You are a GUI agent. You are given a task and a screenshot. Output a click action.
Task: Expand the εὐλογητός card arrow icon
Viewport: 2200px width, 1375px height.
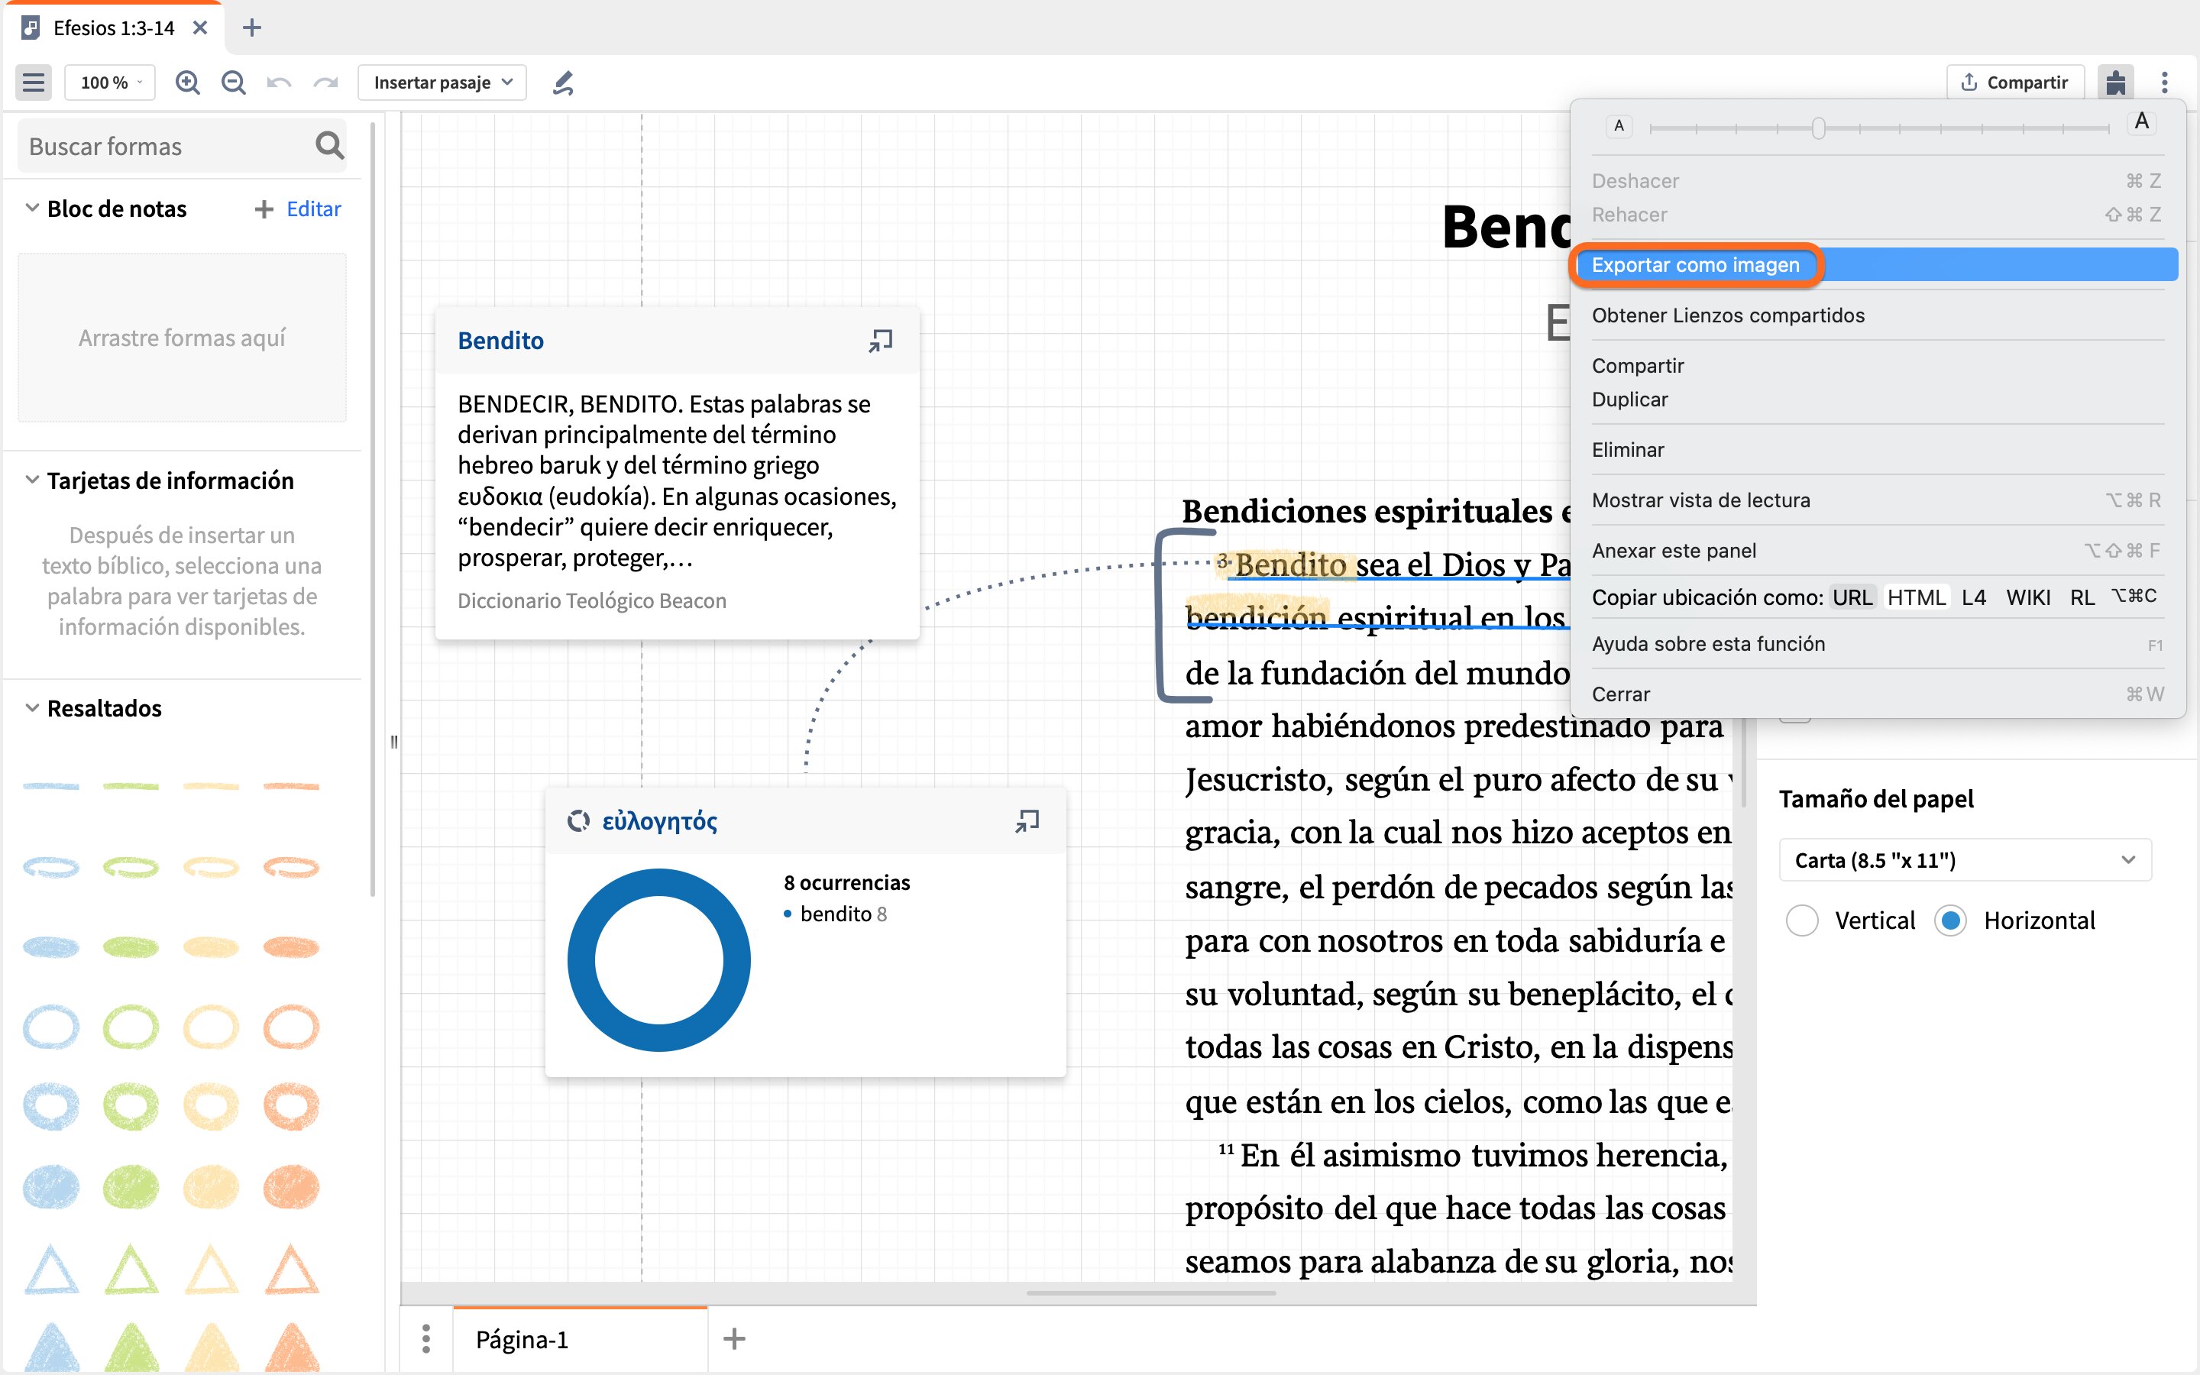pos(1027,821)
